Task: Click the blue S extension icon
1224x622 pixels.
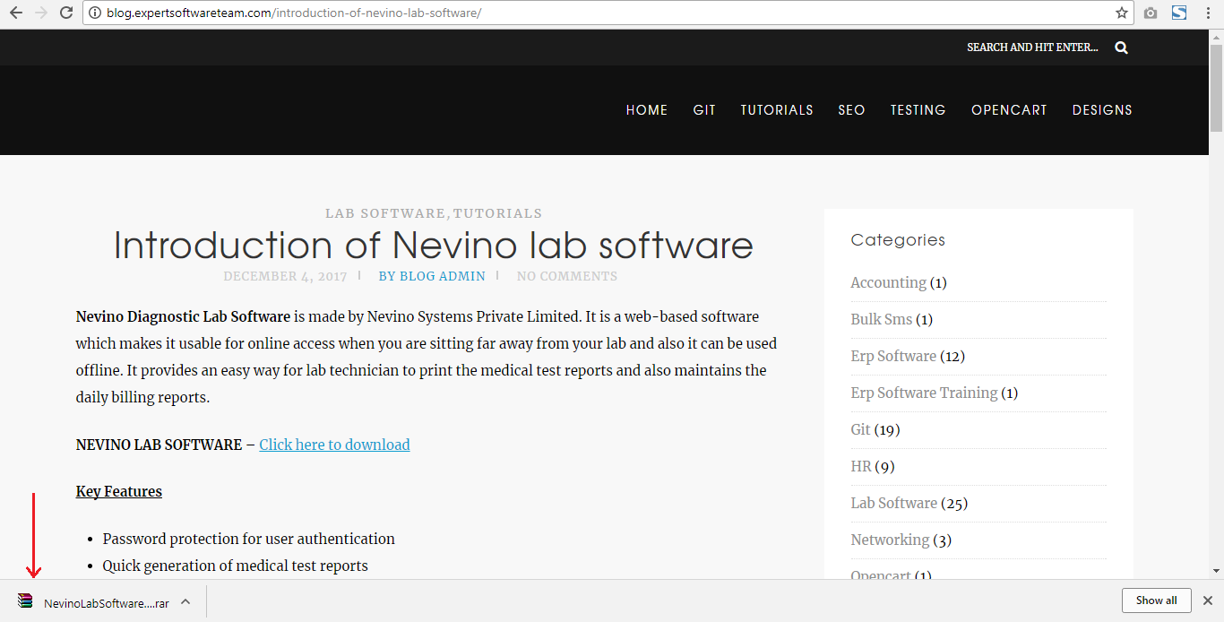Action: pos(1179,13)
